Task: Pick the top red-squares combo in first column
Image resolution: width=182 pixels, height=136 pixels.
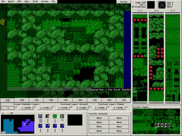Action: [x=140, y=20]
